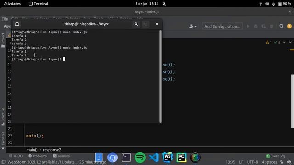This screenshot has width=294, height=165.
Task: Open the Problems tool window tab
Action: coord(38,156)
